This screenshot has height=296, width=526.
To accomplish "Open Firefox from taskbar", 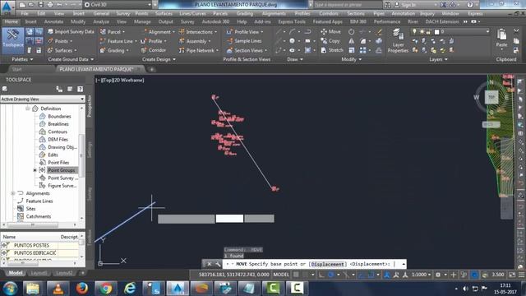I will click(81, 289).
